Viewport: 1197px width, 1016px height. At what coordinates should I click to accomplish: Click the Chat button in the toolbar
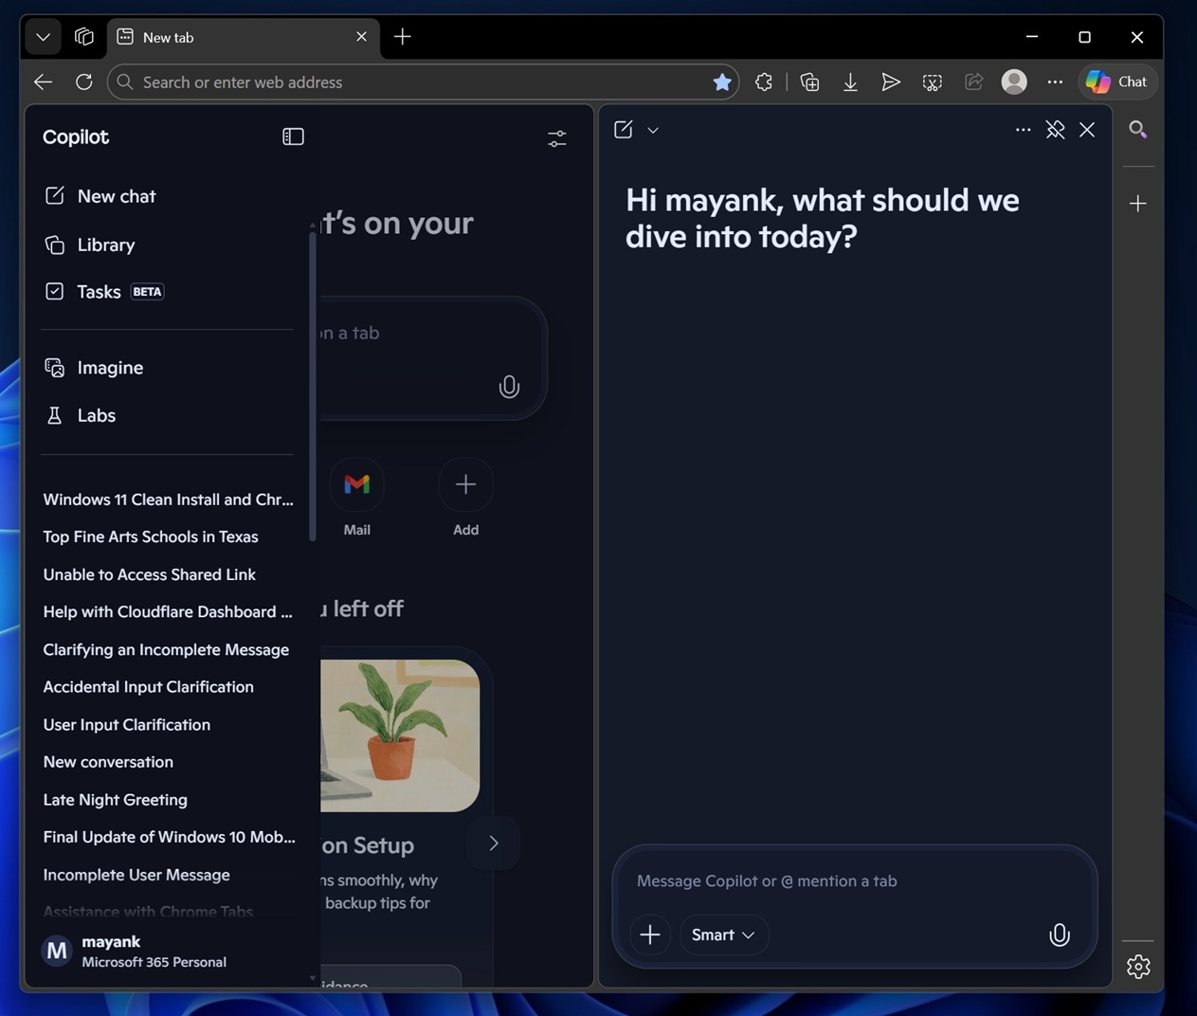coord(1117,82)
